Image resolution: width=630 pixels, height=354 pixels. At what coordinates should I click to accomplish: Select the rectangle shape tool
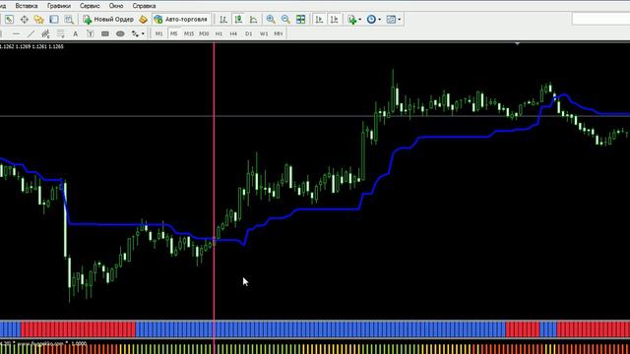(x=105, y=33)
